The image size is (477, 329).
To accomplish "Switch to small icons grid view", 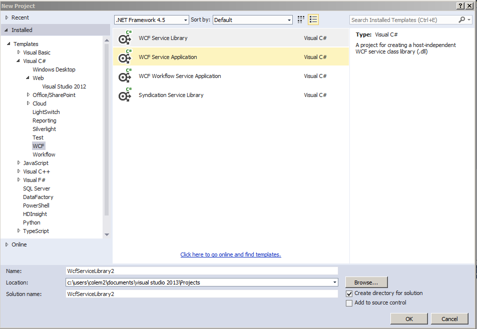I will (301, 19).
